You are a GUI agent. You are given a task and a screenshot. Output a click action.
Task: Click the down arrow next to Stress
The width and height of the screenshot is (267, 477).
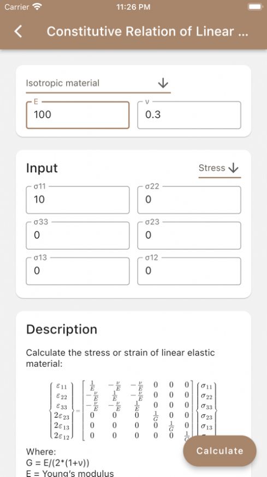pos(233,168)
